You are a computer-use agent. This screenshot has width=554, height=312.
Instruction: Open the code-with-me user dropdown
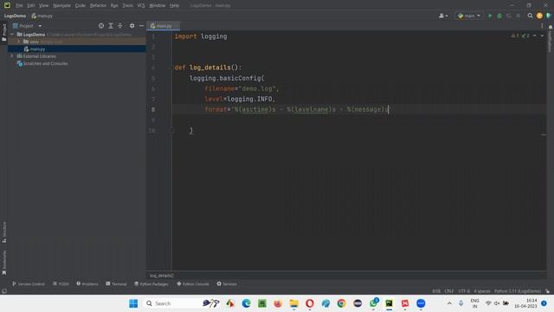443,16
